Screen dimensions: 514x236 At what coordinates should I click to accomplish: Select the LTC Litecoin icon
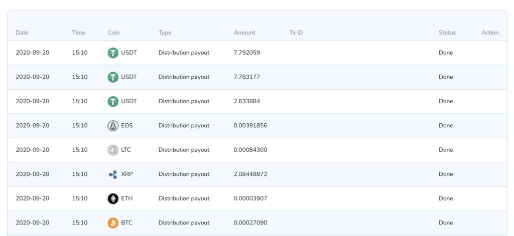coord(113,150)
